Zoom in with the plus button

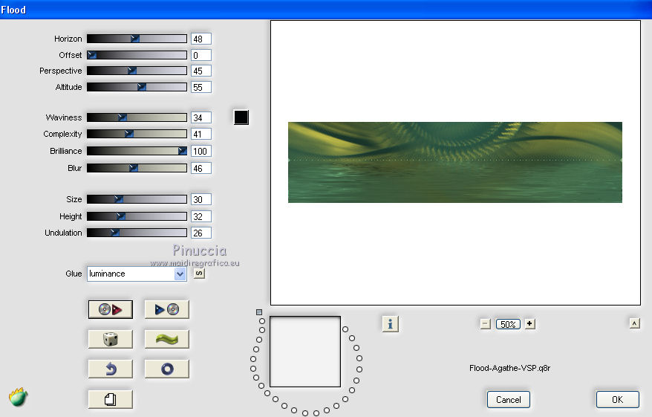point(529,323)
